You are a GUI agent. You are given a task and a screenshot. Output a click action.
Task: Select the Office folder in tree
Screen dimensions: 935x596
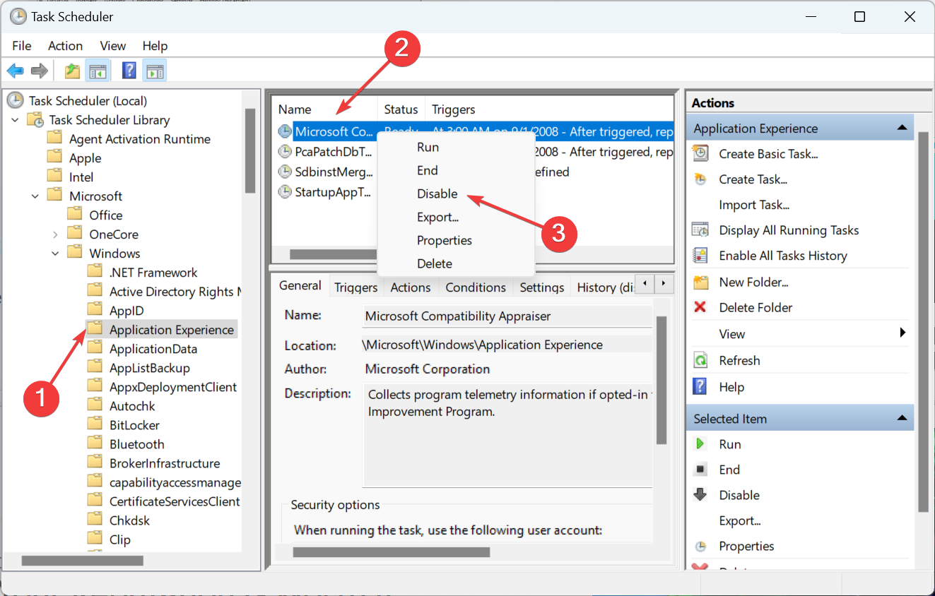106,215
